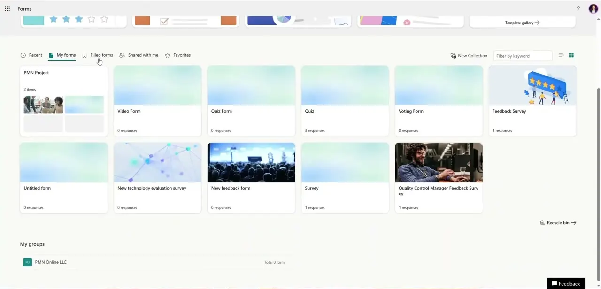This screenshot has width=601, height=289.
Task: Switch to list view layout
Action: pos(561,55)
